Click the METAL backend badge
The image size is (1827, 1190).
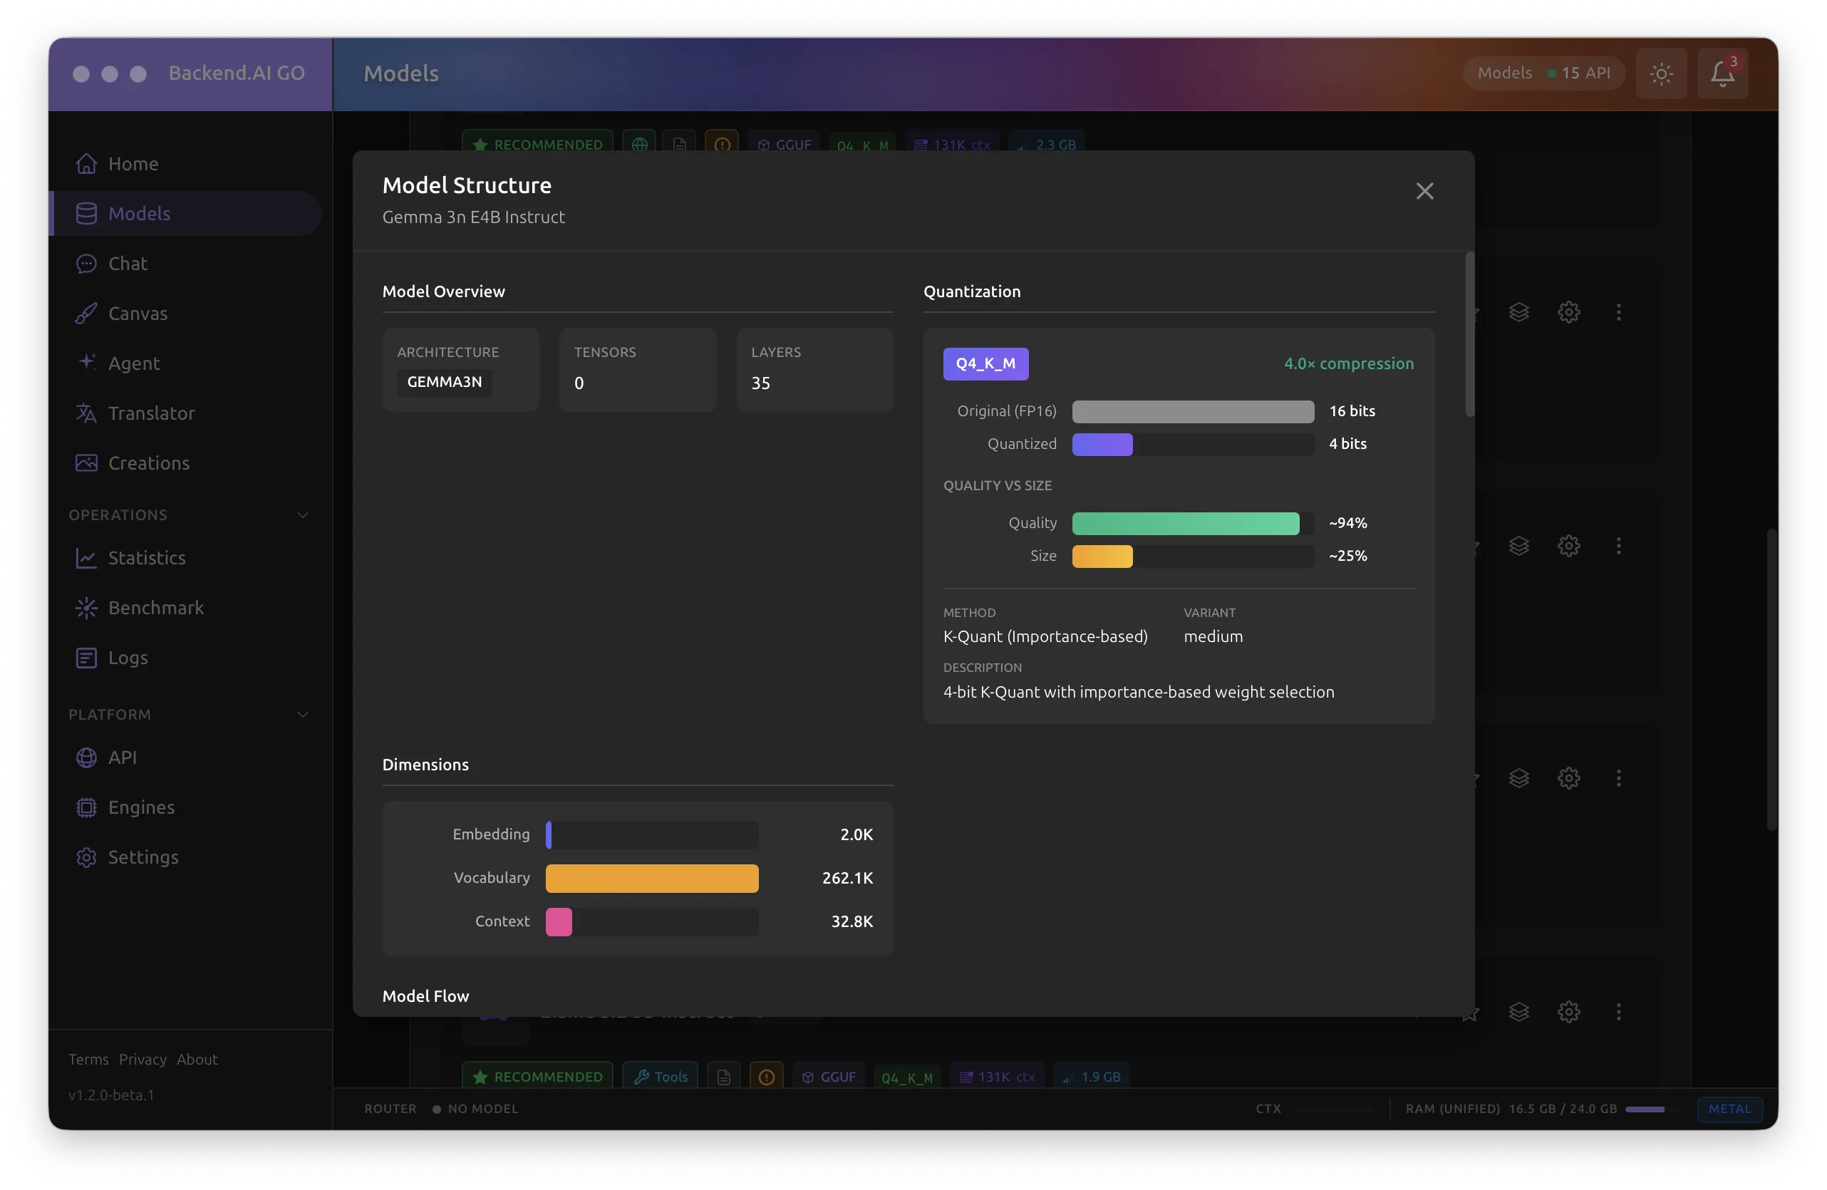[1729, 1109]
